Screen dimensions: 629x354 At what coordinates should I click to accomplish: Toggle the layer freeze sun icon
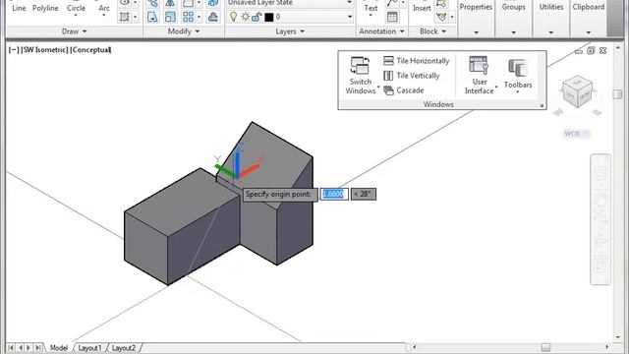[245, 17]
